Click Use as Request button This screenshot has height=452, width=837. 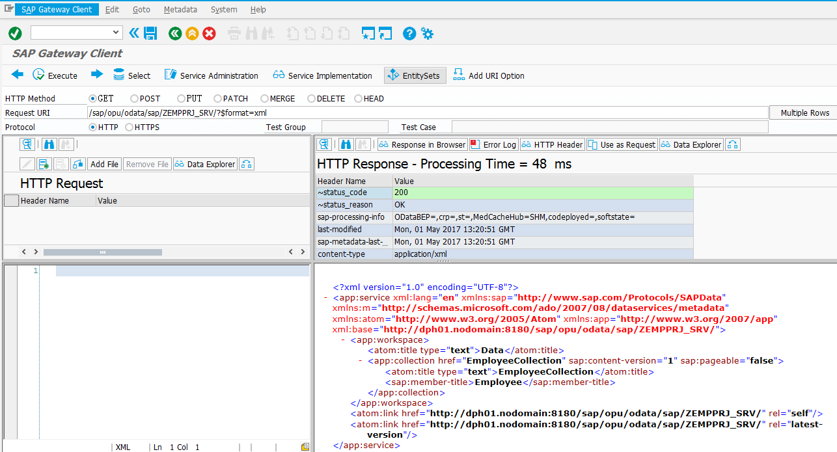(x=622, y=144)
